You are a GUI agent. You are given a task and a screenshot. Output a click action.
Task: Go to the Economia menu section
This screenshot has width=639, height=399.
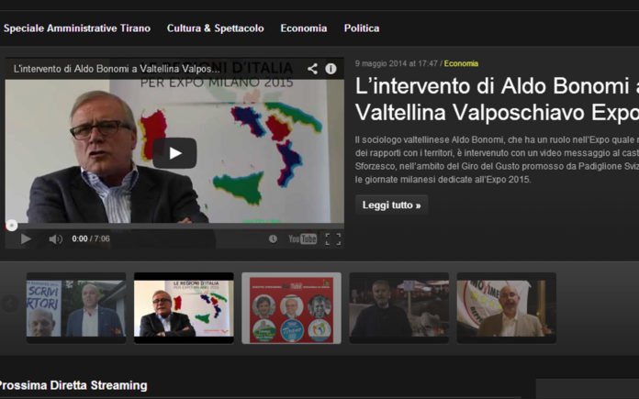point(304,28)
